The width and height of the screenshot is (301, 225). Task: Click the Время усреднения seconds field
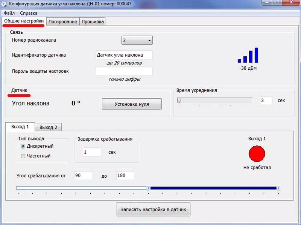266,100
